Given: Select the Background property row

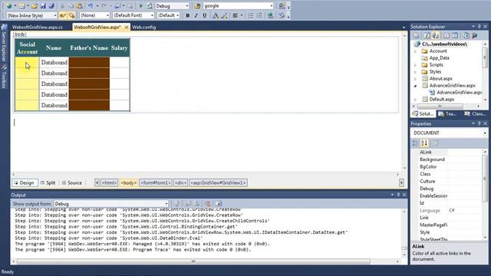Looking at the screenshot, I should point(447,159).
